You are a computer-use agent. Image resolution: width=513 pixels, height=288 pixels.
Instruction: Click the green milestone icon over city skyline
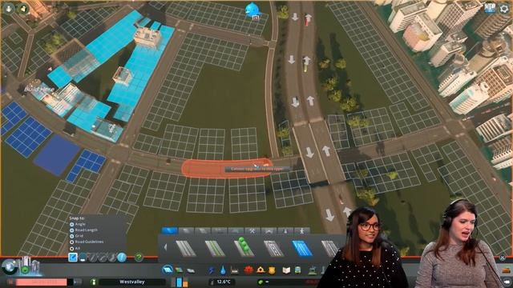coord(25,270)
